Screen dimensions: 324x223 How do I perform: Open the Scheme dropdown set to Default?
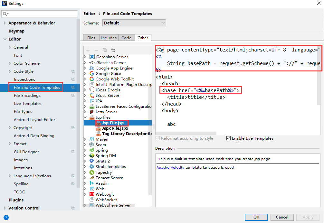(x=134, y=23)
